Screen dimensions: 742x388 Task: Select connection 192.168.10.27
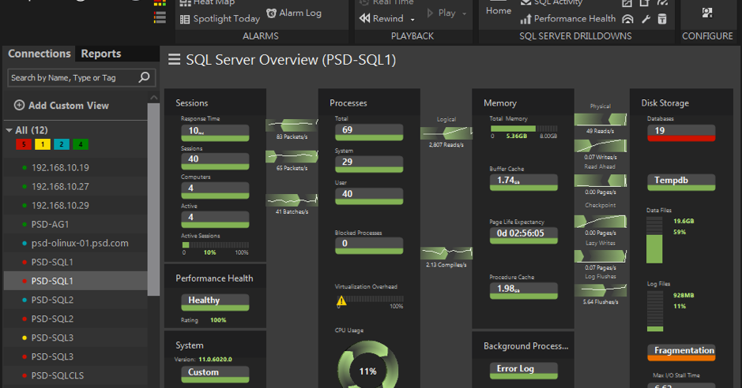click(76, 186)
